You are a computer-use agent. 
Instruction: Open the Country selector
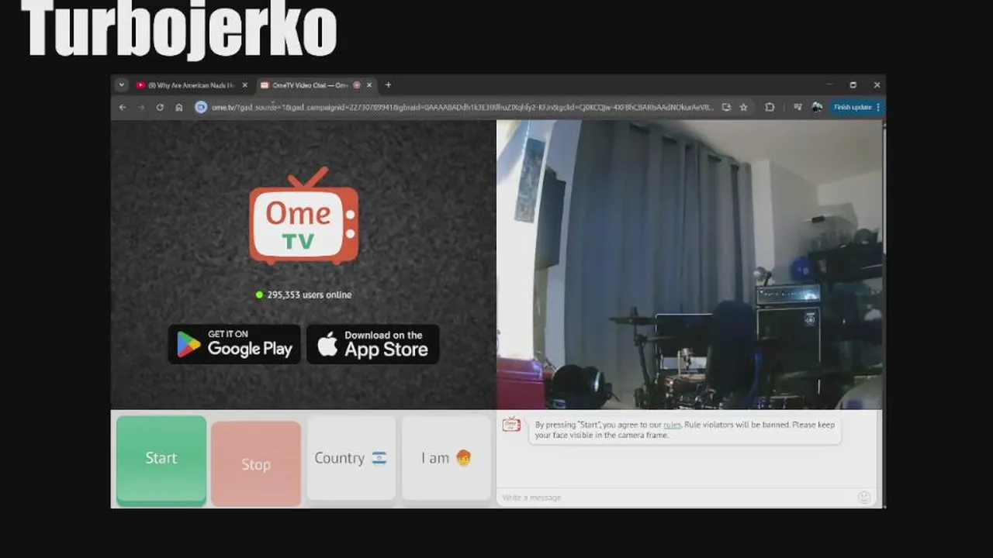pos(351,459)
